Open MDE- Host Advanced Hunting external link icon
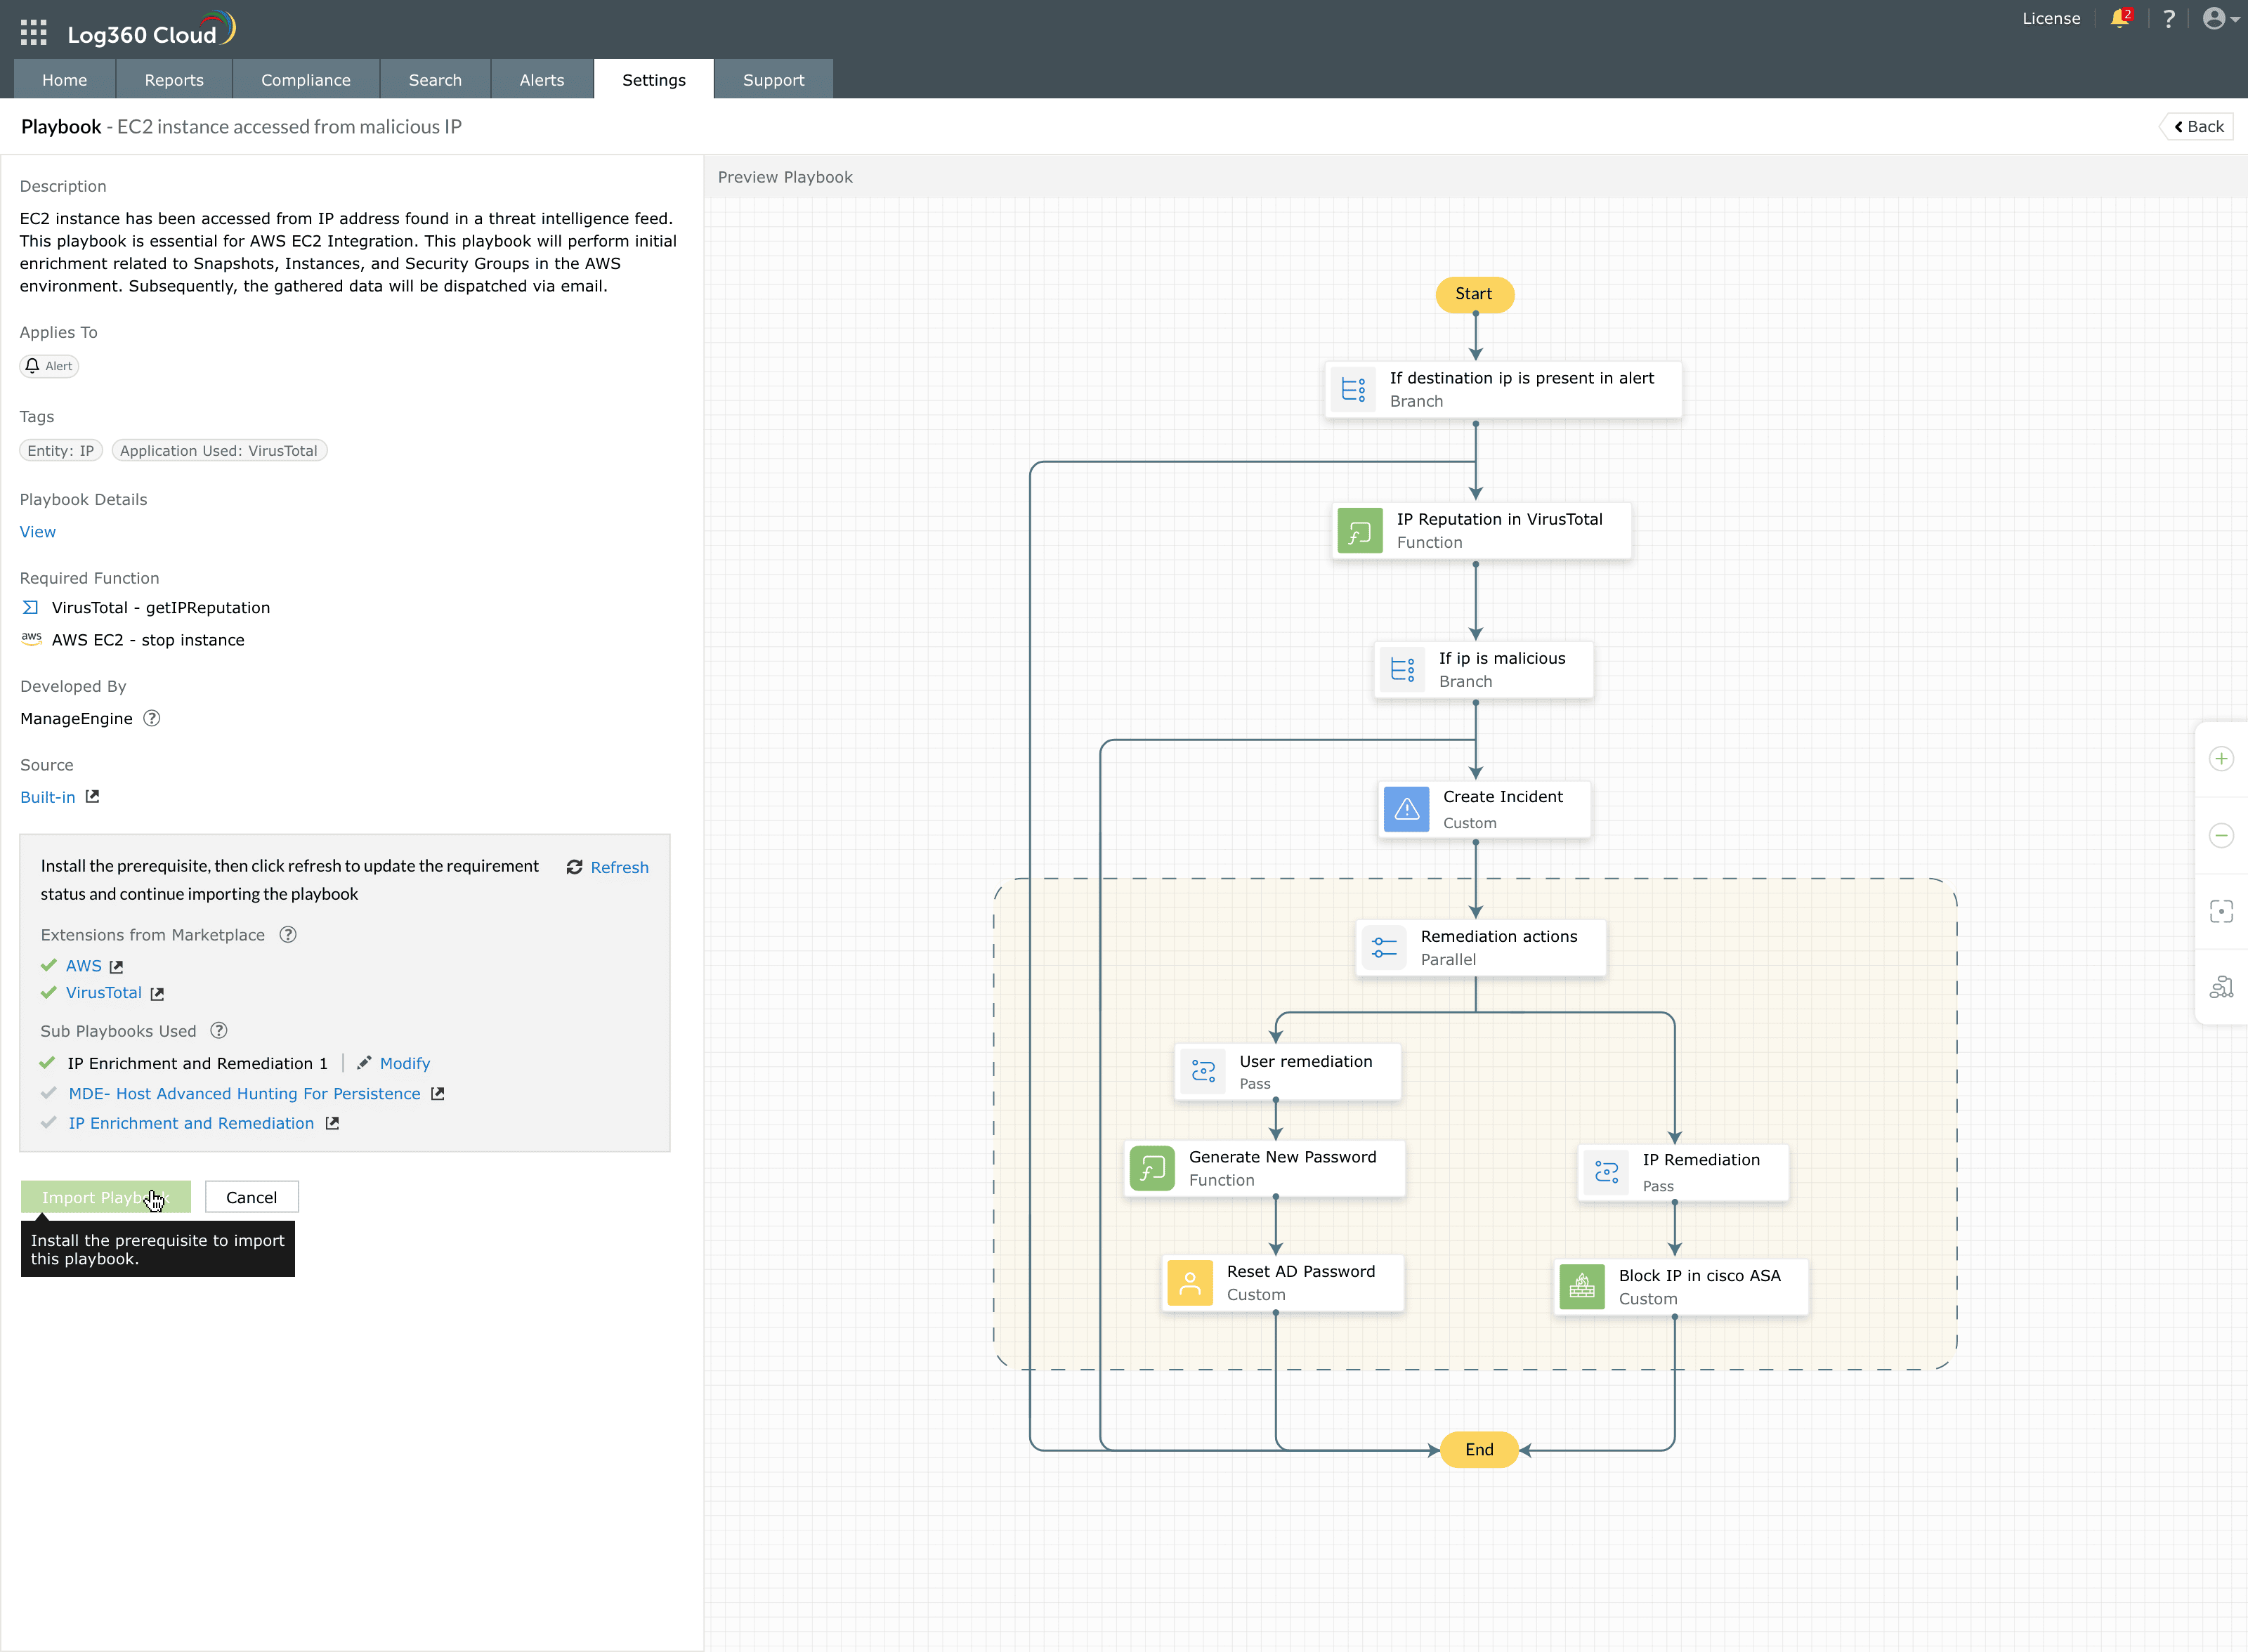Viewport: 2248px width, 1652px height. (437, 1094)
